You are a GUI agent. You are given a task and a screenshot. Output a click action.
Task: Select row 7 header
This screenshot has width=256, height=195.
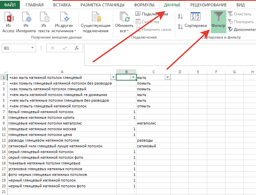tap(4, 112)
